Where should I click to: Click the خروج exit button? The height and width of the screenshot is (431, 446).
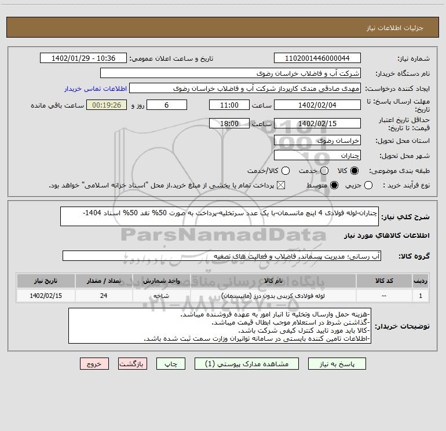tap(94, 364)
